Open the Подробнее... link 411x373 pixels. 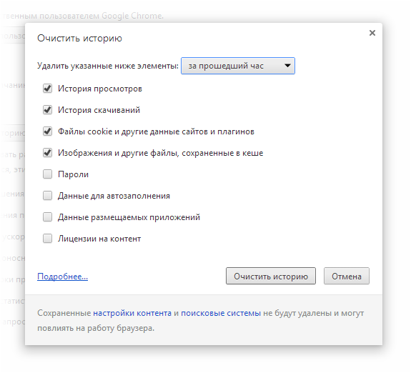tap(62, 277)
